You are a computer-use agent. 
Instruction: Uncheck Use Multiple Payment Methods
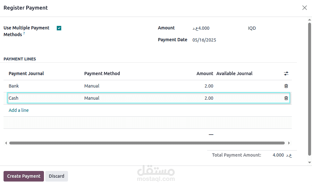point(59,28)
